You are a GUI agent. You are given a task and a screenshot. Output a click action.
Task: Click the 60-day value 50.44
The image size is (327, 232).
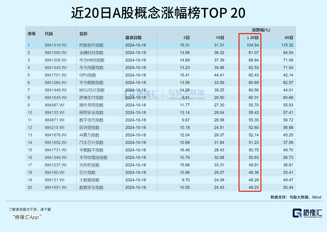click(288, 187)
